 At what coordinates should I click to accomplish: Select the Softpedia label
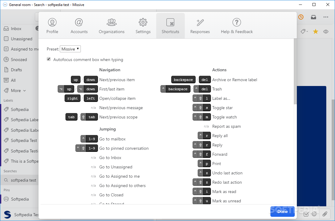tap(20, 109)
